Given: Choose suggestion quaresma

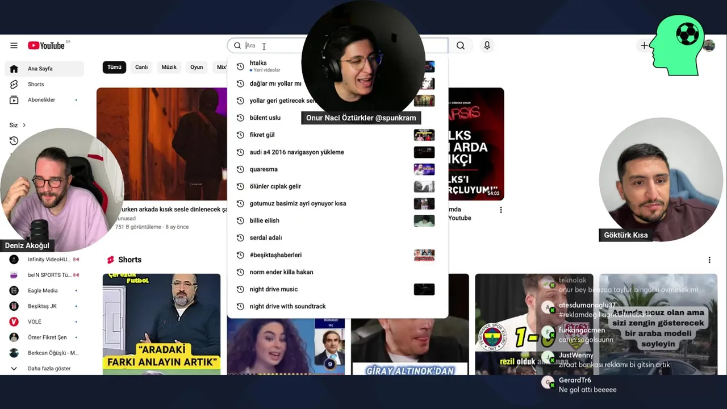Looking at the screenshot, I should 337,169.
